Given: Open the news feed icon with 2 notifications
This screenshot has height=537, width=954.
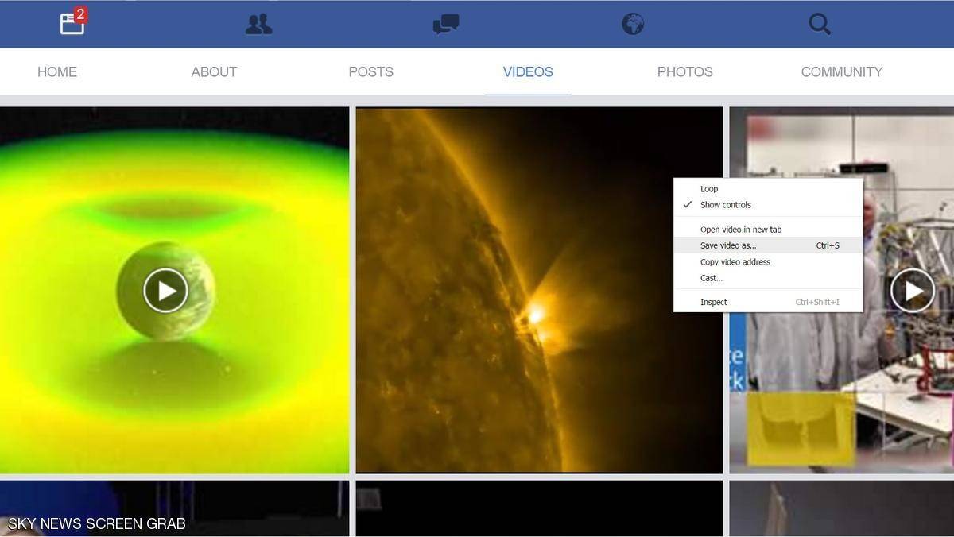Looking at the screenshot, I should click(72, 22).
